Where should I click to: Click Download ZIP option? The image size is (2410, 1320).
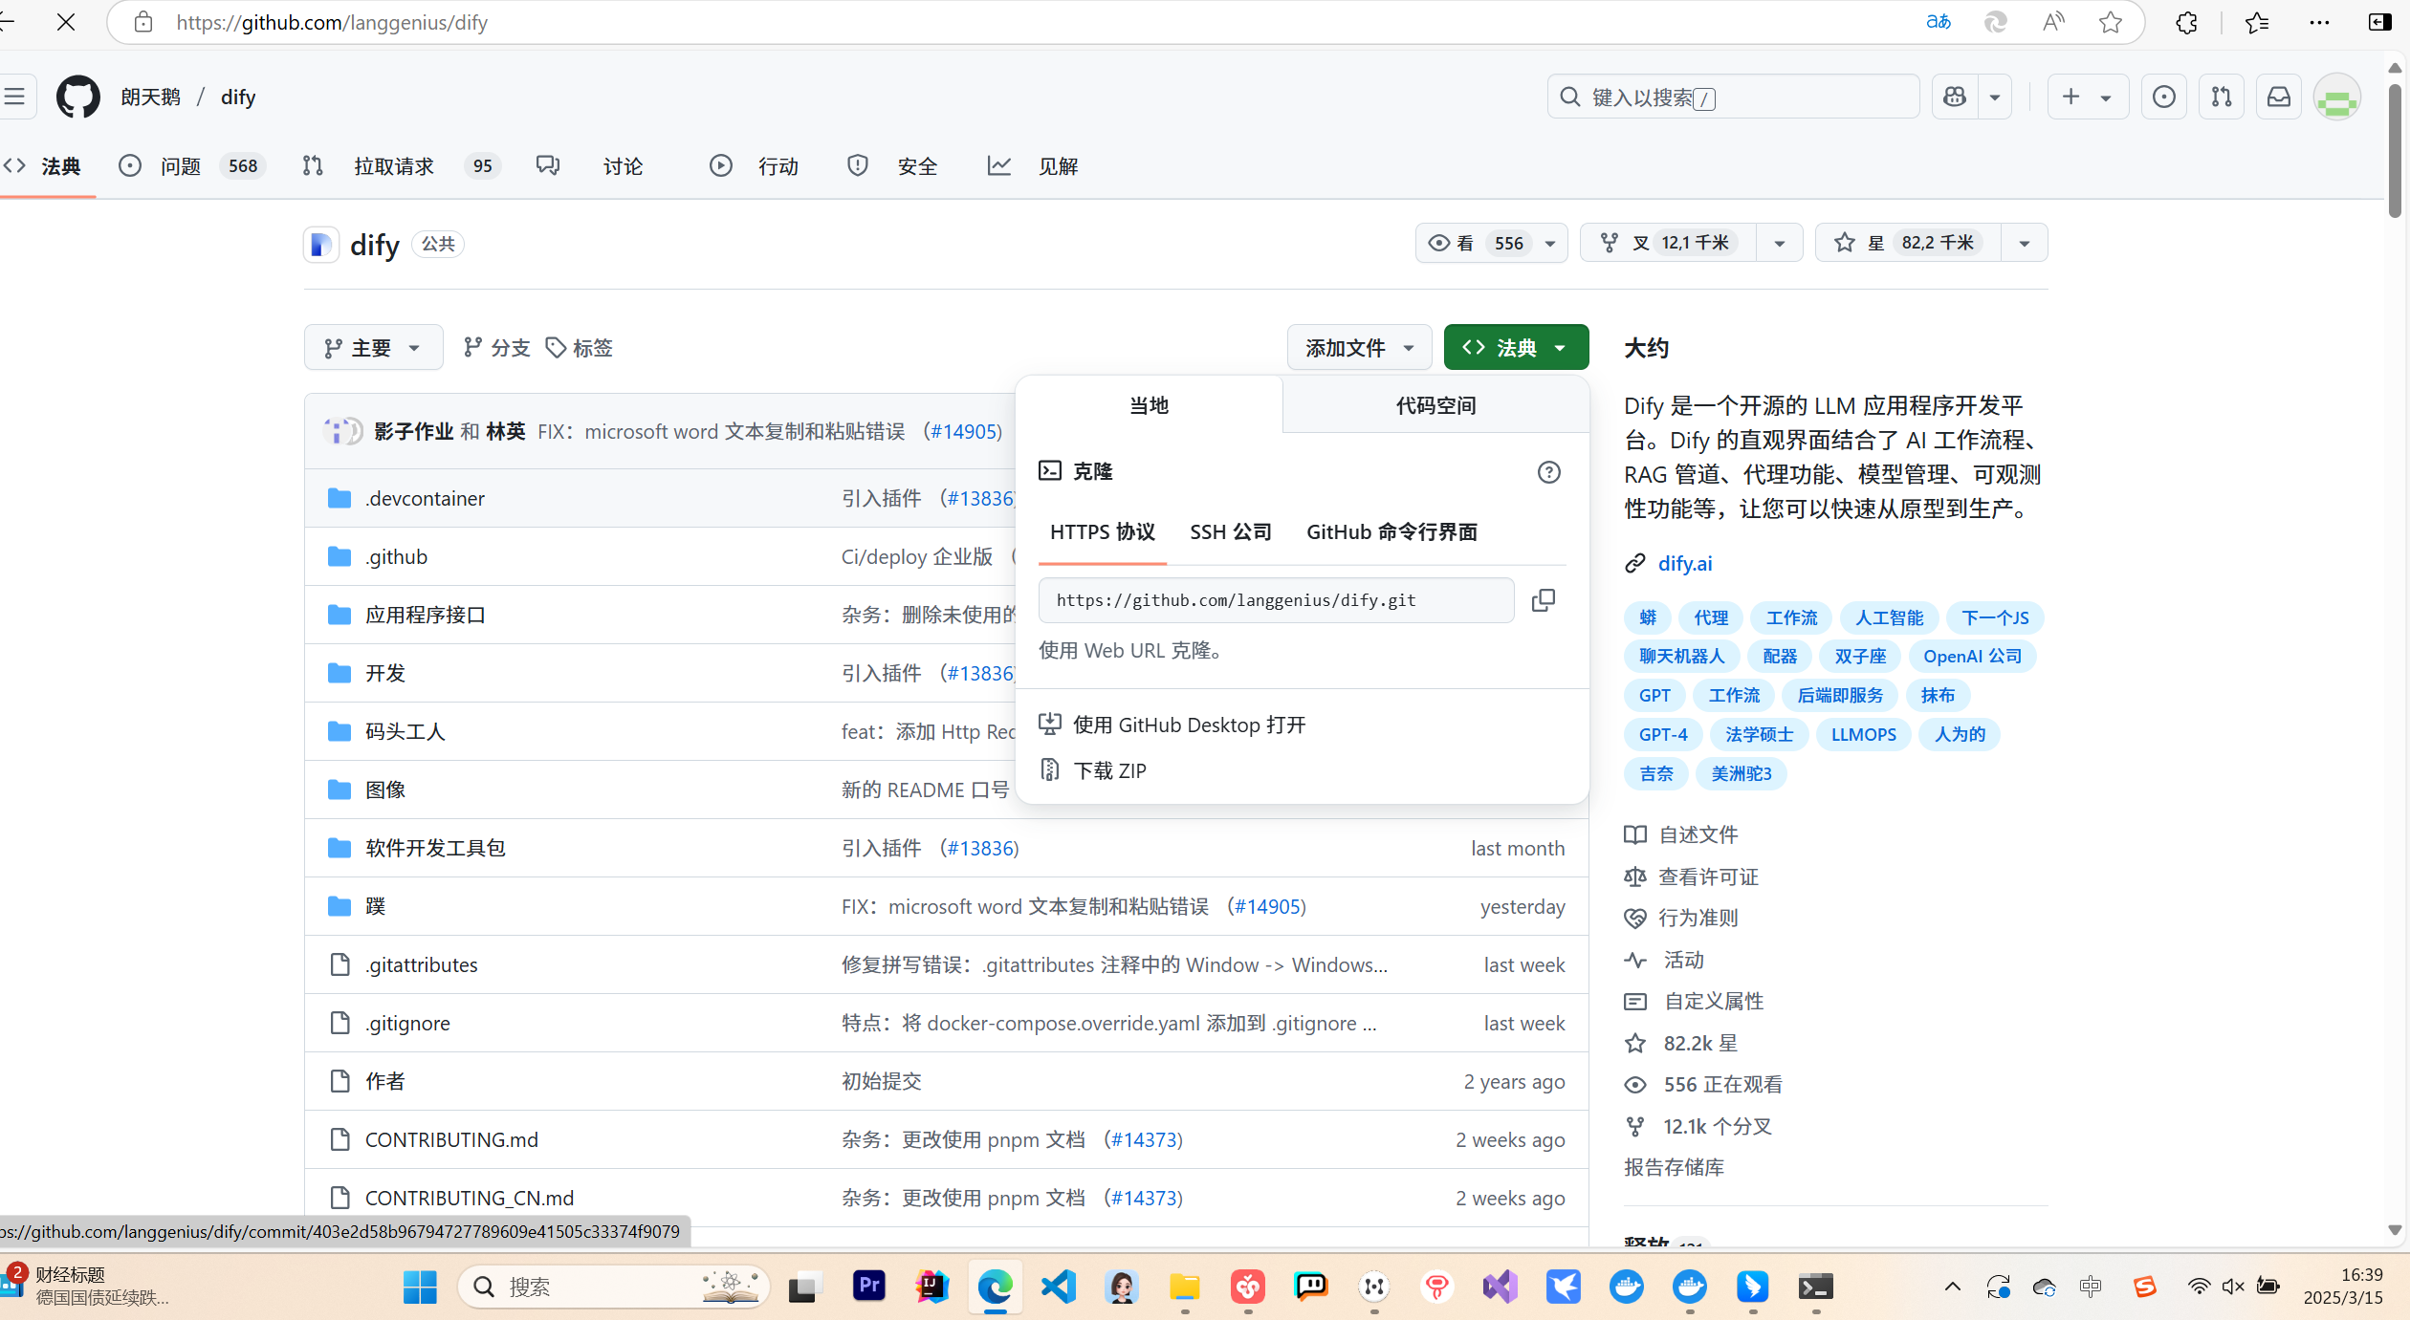coord(1109,770)
